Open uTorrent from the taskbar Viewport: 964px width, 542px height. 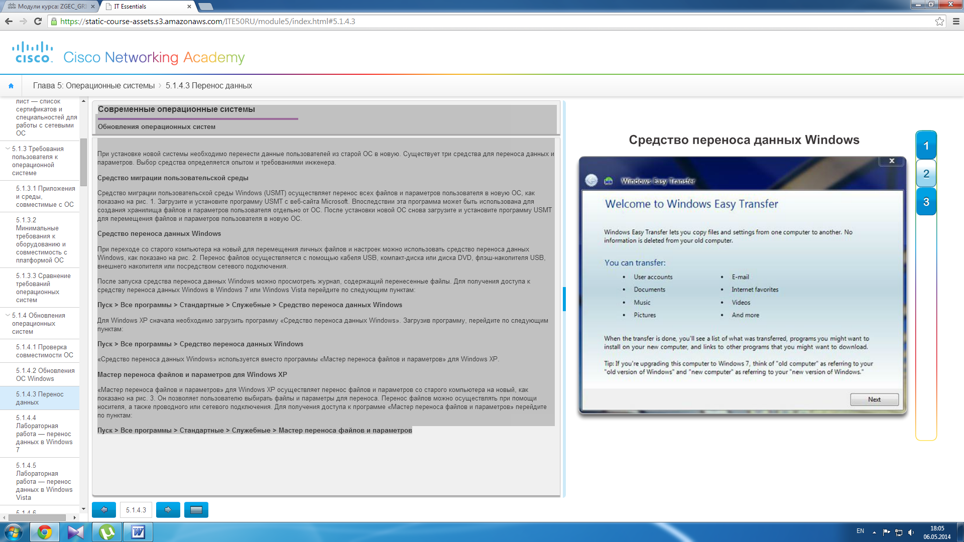click(x=107, y=532)
